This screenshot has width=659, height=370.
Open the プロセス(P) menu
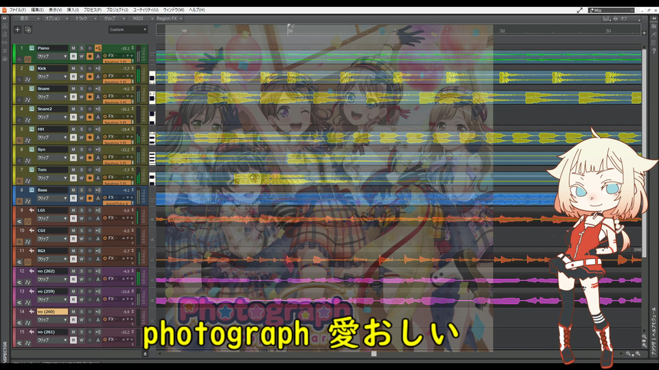pos(93,10)
